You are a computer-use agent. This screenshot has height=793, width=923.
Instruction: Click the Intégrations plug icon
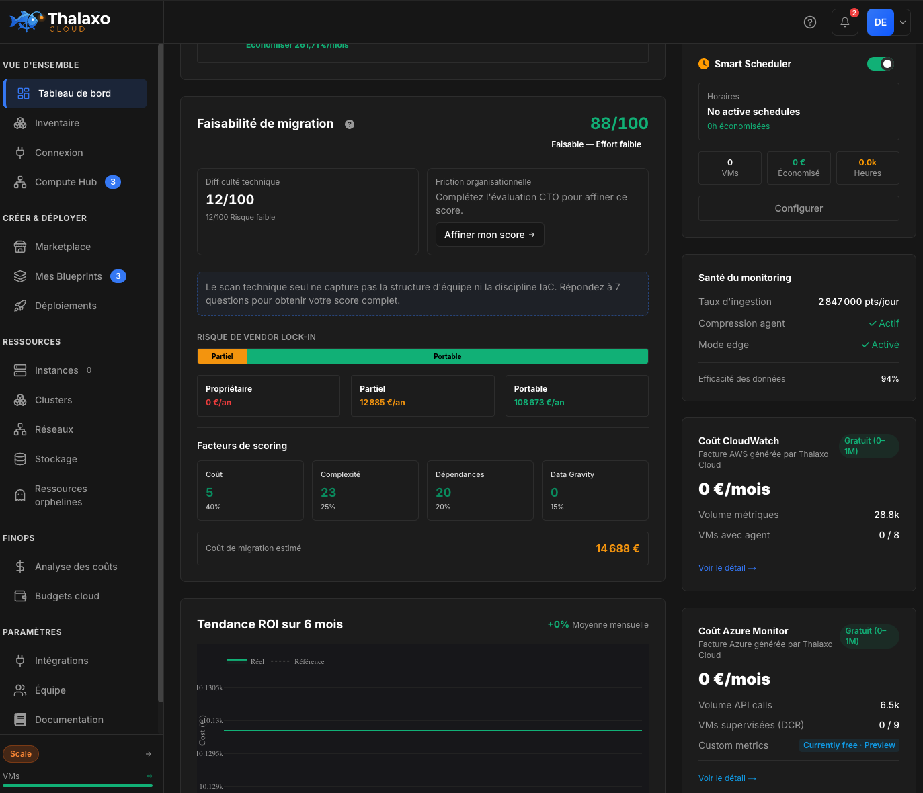point(20,661)
